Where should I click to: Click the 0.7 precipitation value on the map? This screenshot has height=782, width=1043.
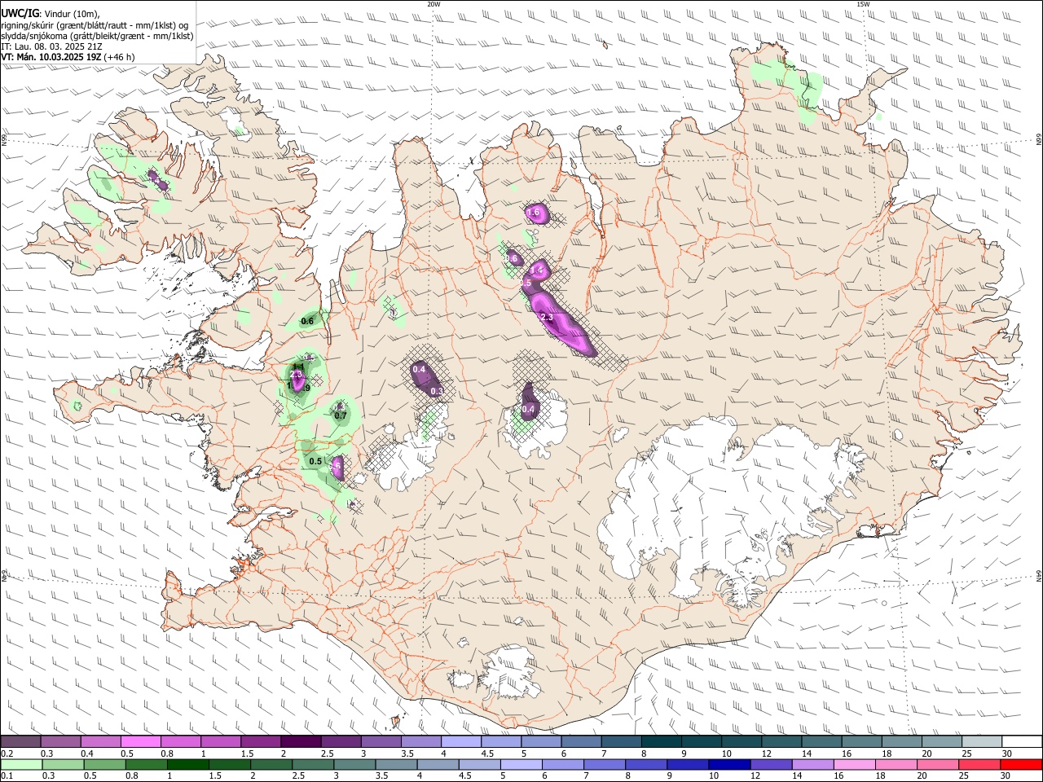341,415
